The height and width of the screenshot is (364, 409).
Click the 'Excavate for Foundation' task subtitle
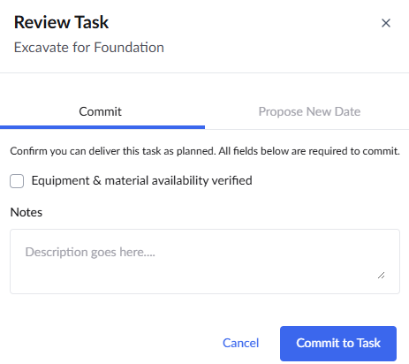click(x=89, y=48)
